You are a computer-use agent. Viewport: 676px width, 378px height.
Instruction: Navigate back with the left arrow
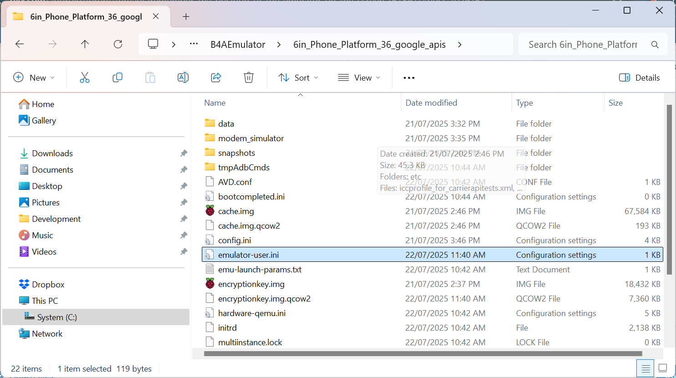click(x=20, y=44)
